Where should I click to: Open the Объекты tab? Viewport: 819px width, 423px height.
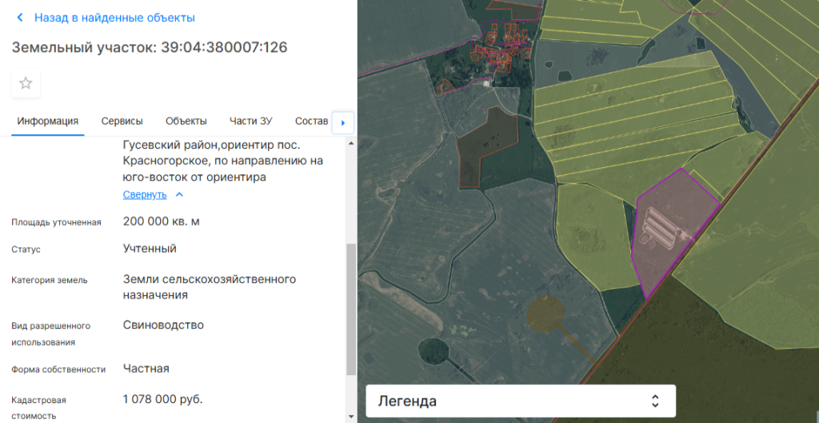click(186, 122)
